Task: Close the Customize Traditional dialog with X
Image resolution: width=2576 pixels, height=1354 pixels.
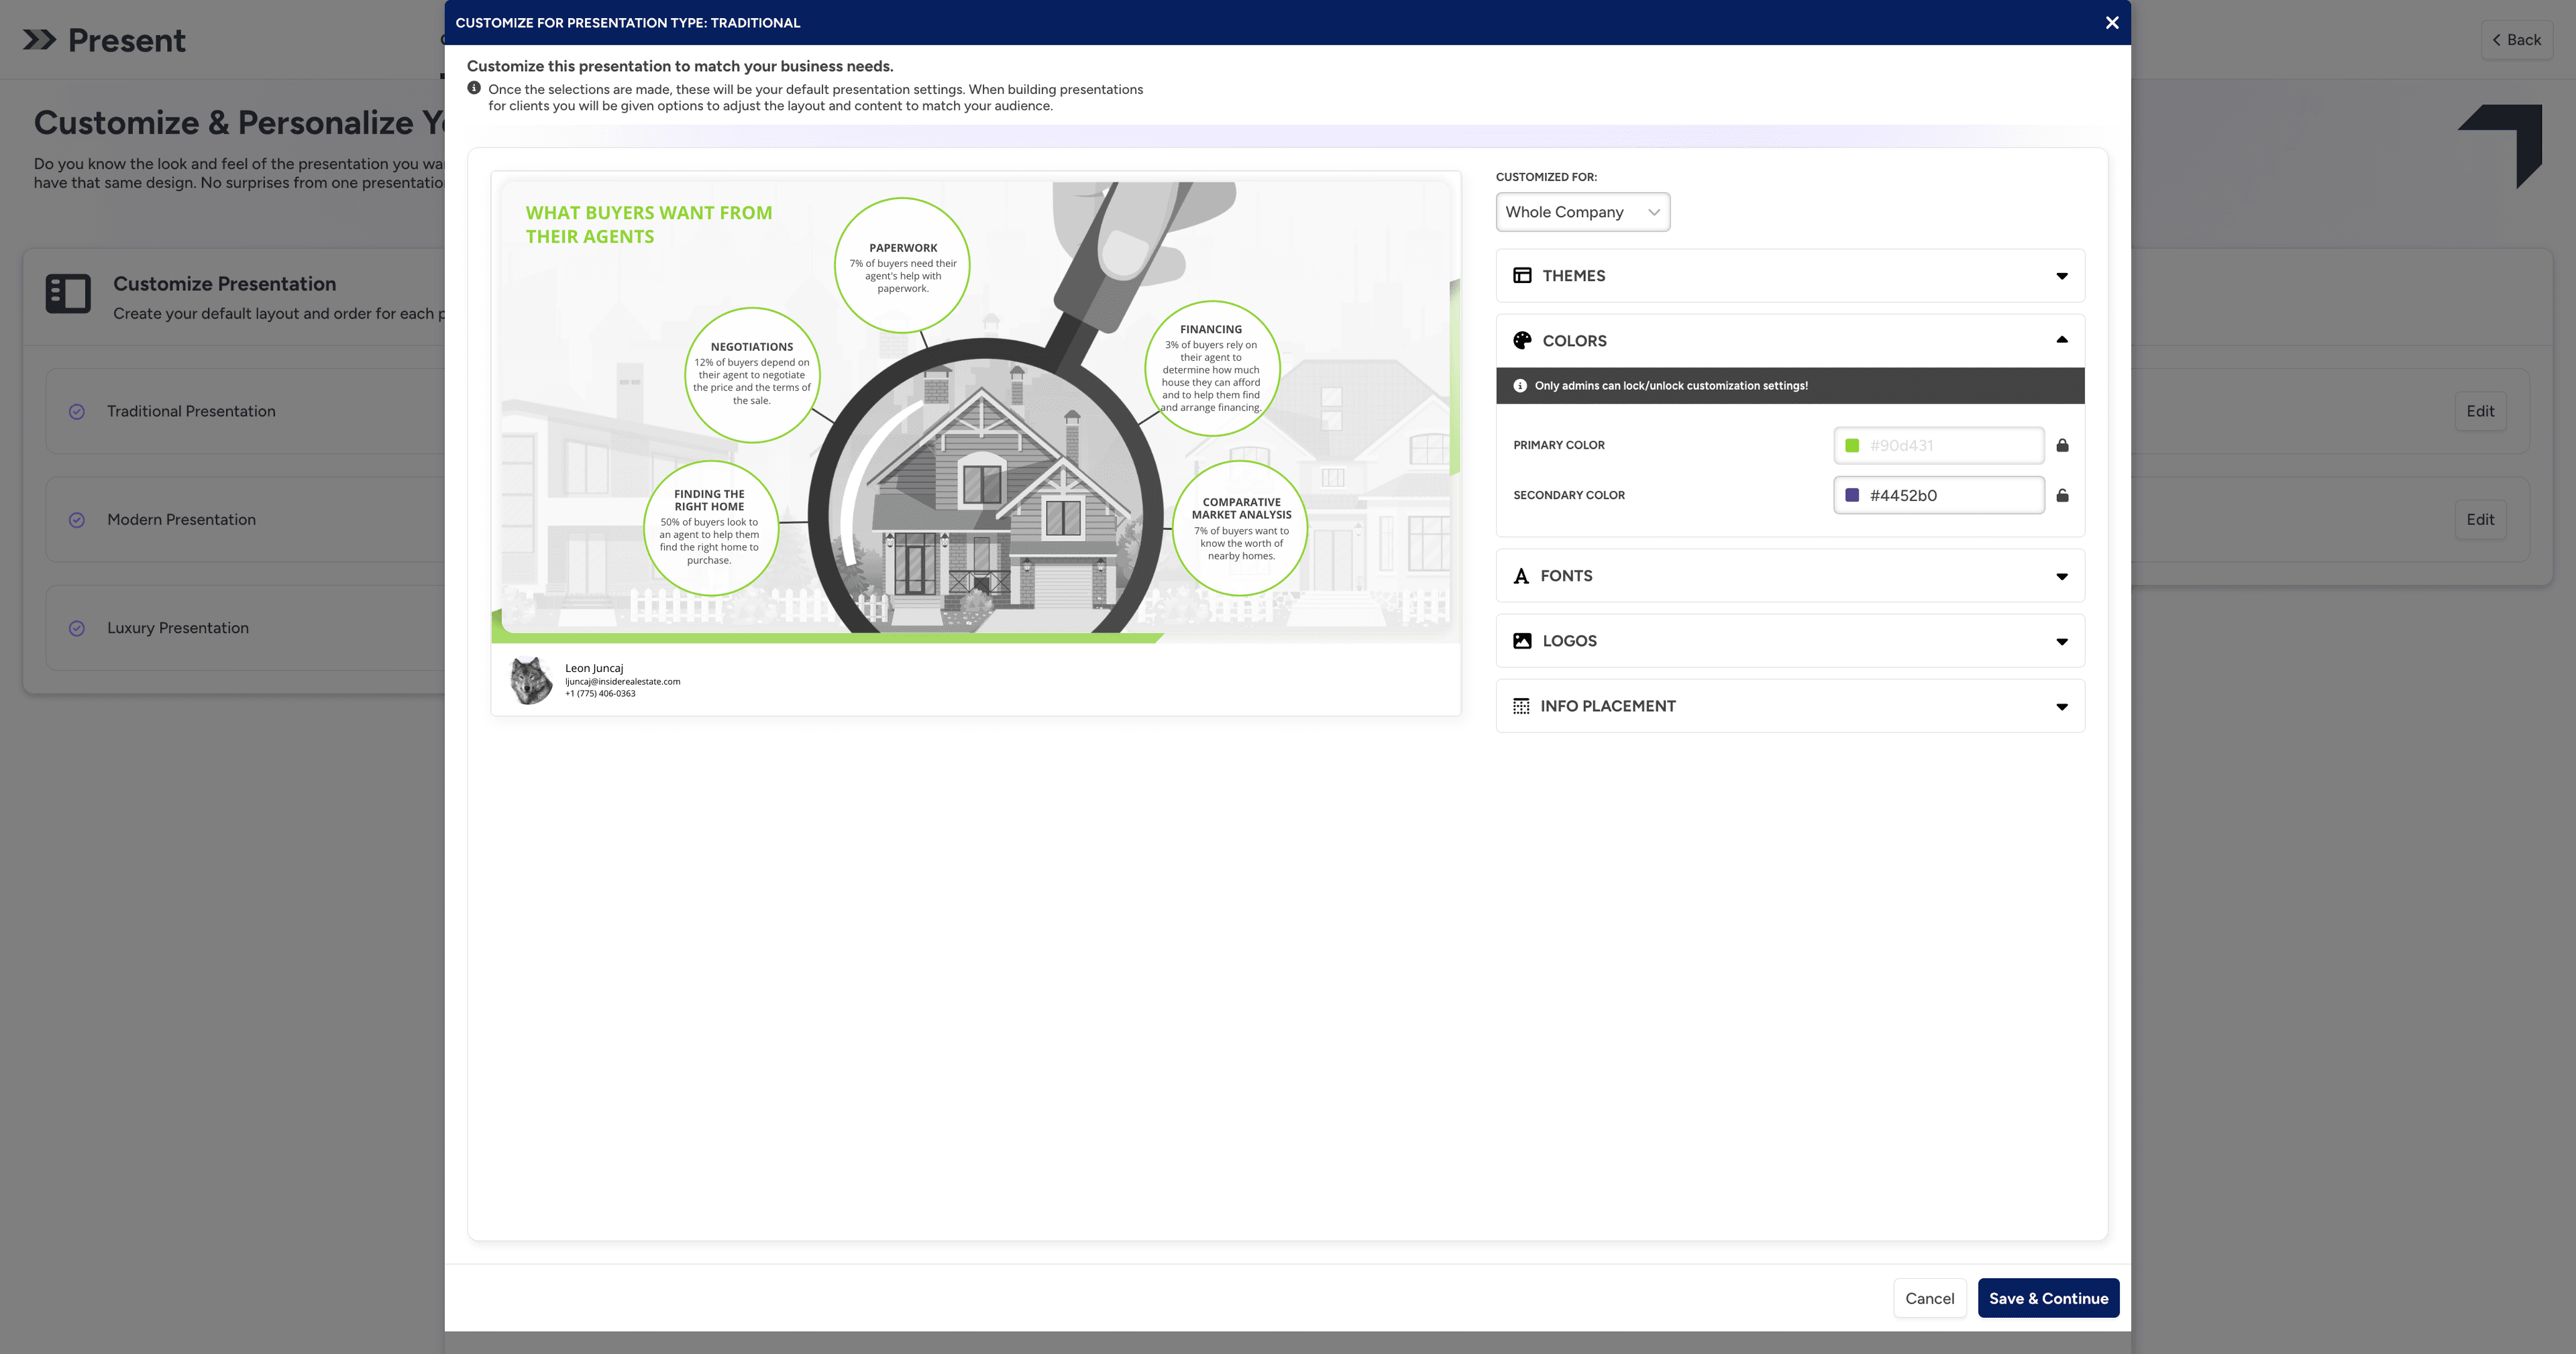Action: pos(2111,22)
